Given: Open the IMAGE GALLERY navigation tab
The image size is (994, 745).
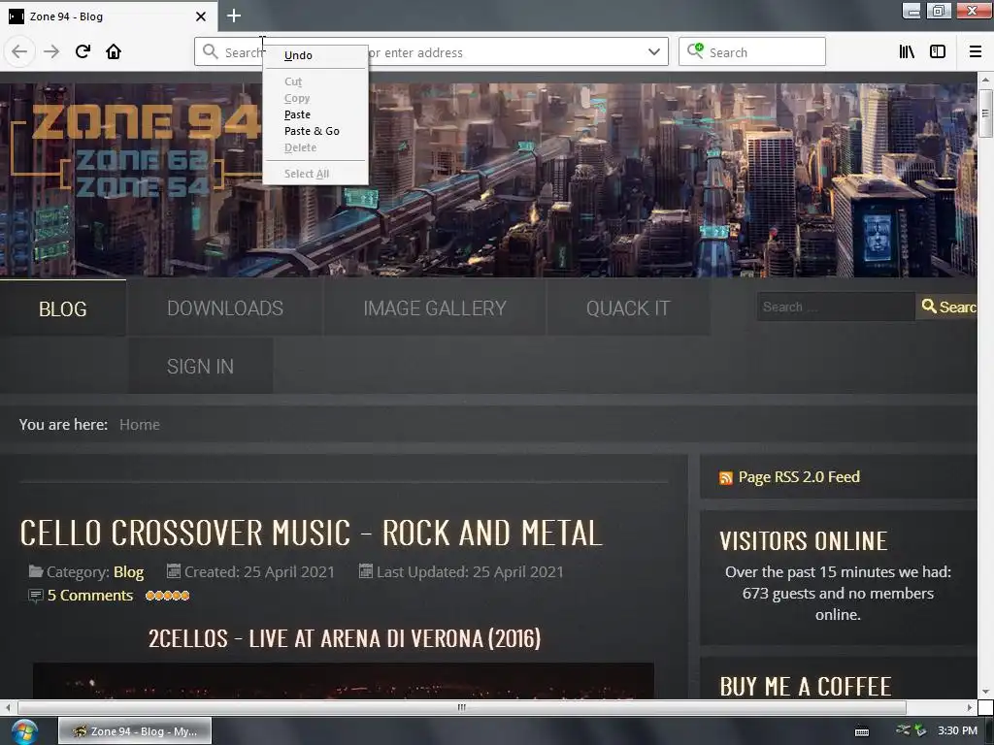Looking at the screenshot, I should (435, 308).
